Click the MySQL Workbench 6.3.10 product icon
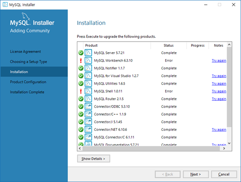The height and width of the screenshot is (182, 241). point(88,60)
